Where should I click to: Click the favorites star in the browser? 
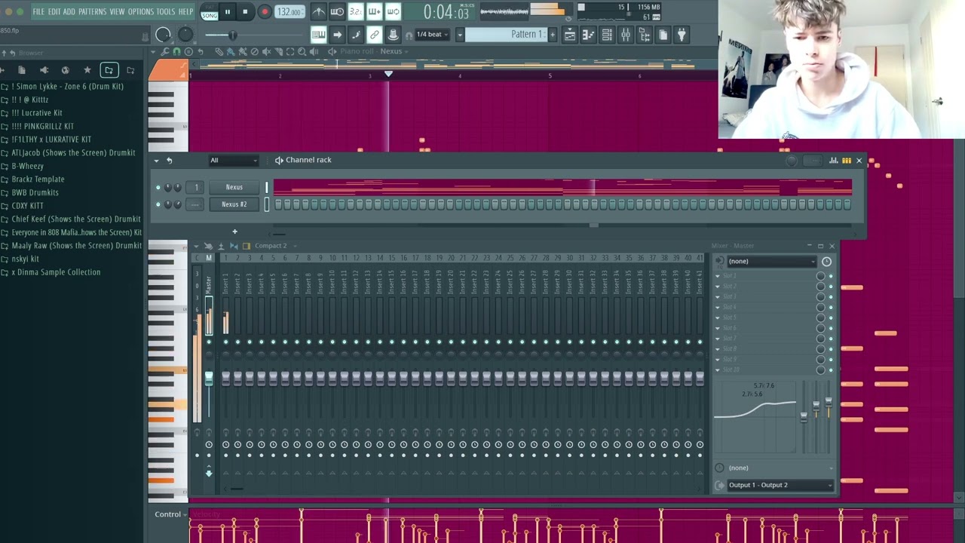point(87,70)
